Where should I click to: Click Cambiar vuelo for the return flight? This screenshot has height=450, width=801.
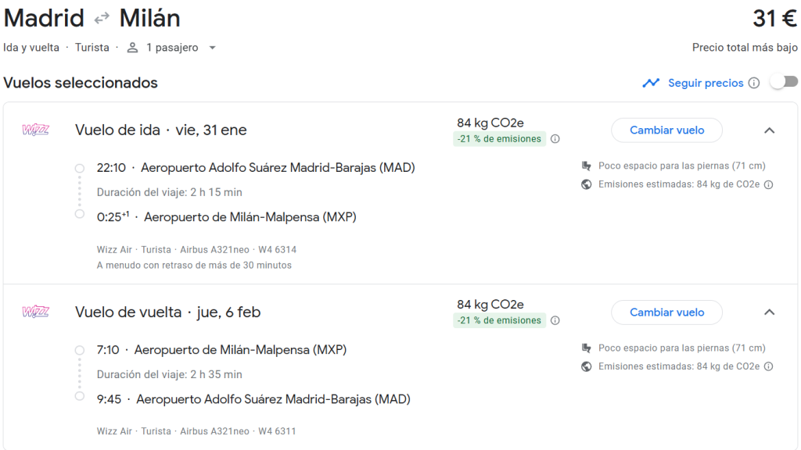pos(666,312)
